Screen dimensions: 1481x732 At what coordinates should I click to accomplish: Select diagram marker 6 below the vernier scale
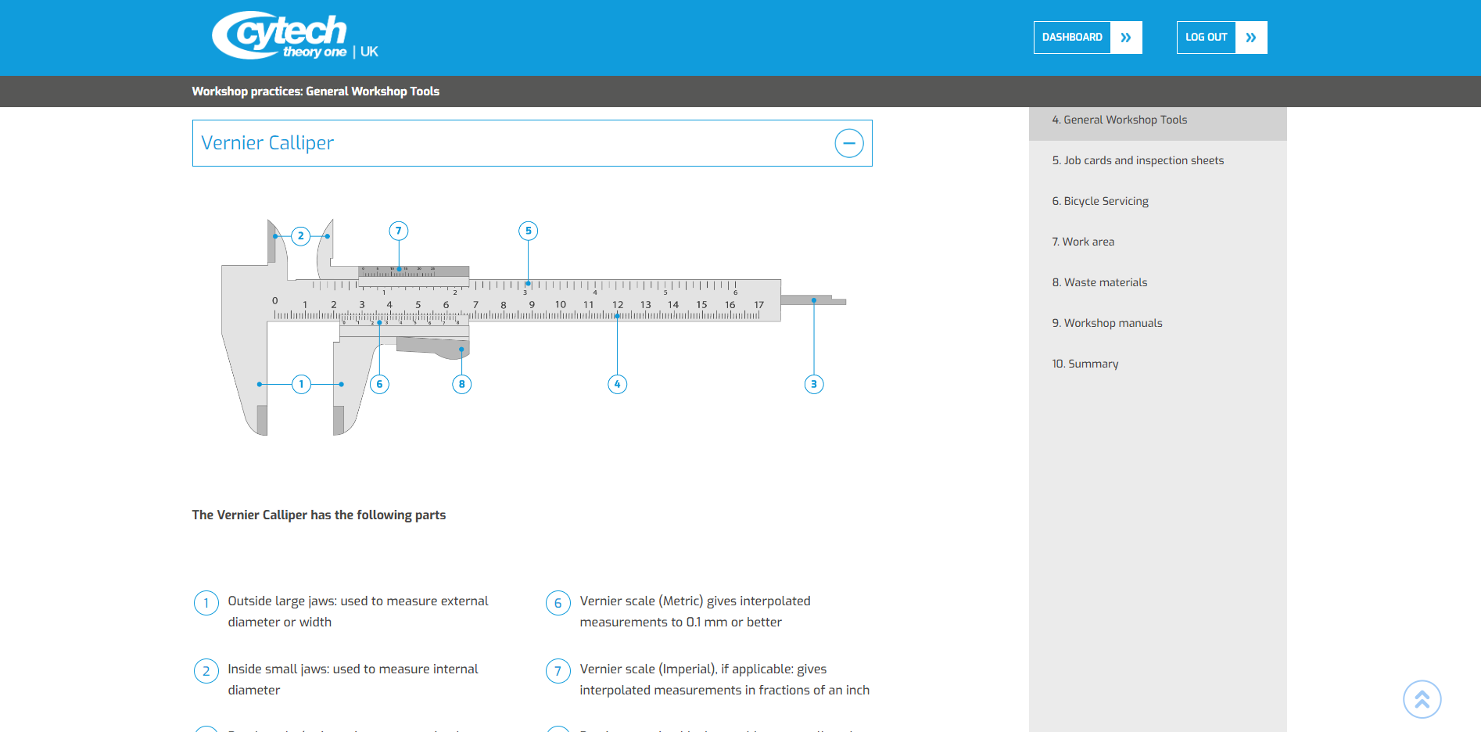(x=379, y=384)
